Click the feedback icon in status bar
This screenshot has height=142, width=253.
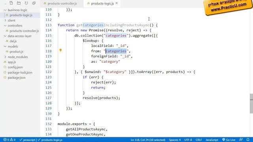pos(241,140)
